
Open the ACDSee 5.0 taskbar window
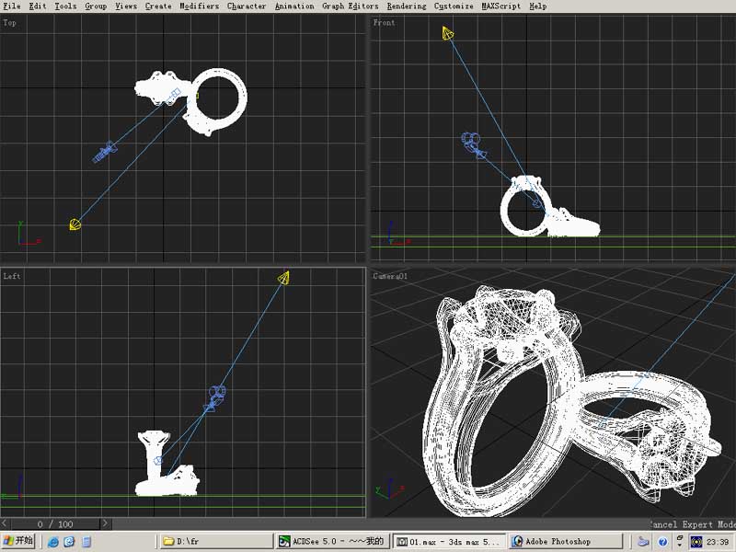(x=331, y=542)
